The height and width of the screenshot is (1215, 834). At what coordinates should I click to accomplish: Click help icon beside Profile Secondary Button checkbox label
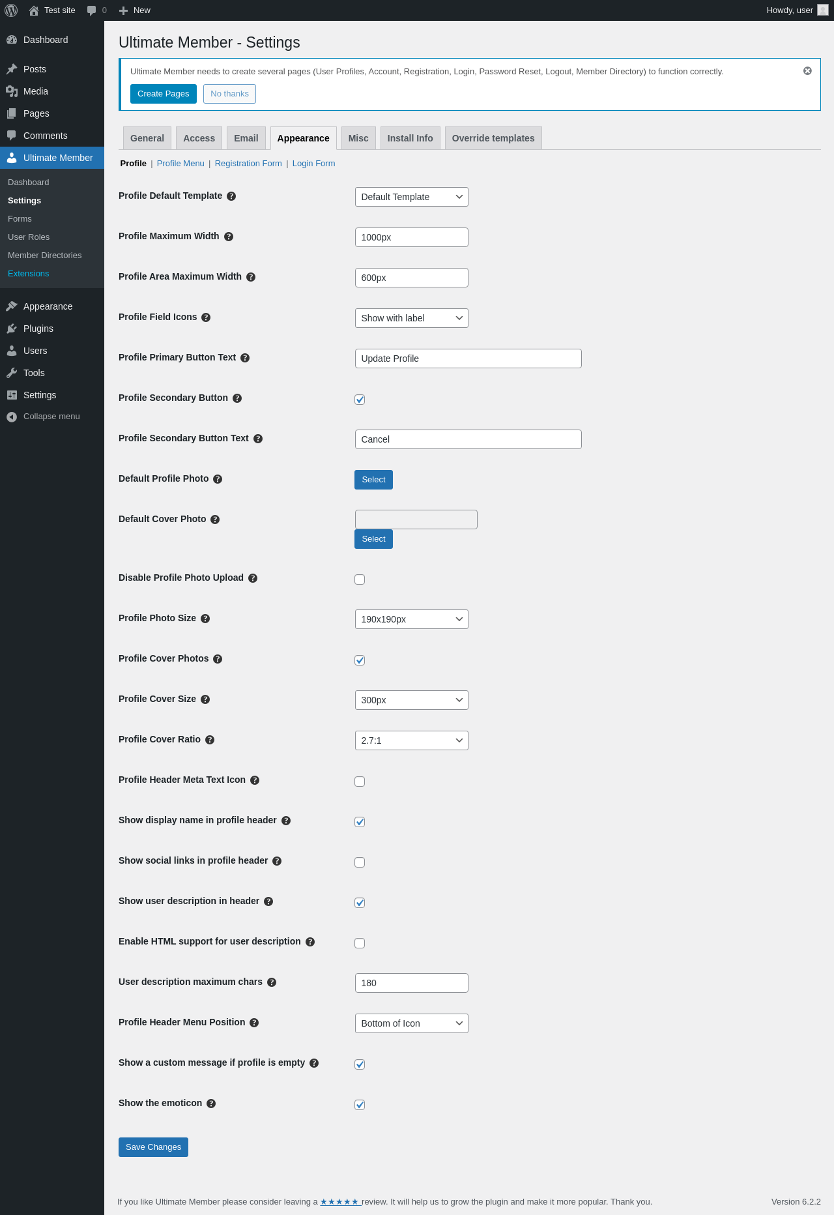coord(237,398)
